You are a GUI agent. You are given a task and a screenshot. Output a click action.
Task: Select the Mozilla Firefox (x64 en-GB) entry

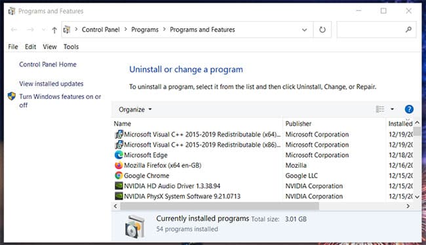[x=163, y=166]
